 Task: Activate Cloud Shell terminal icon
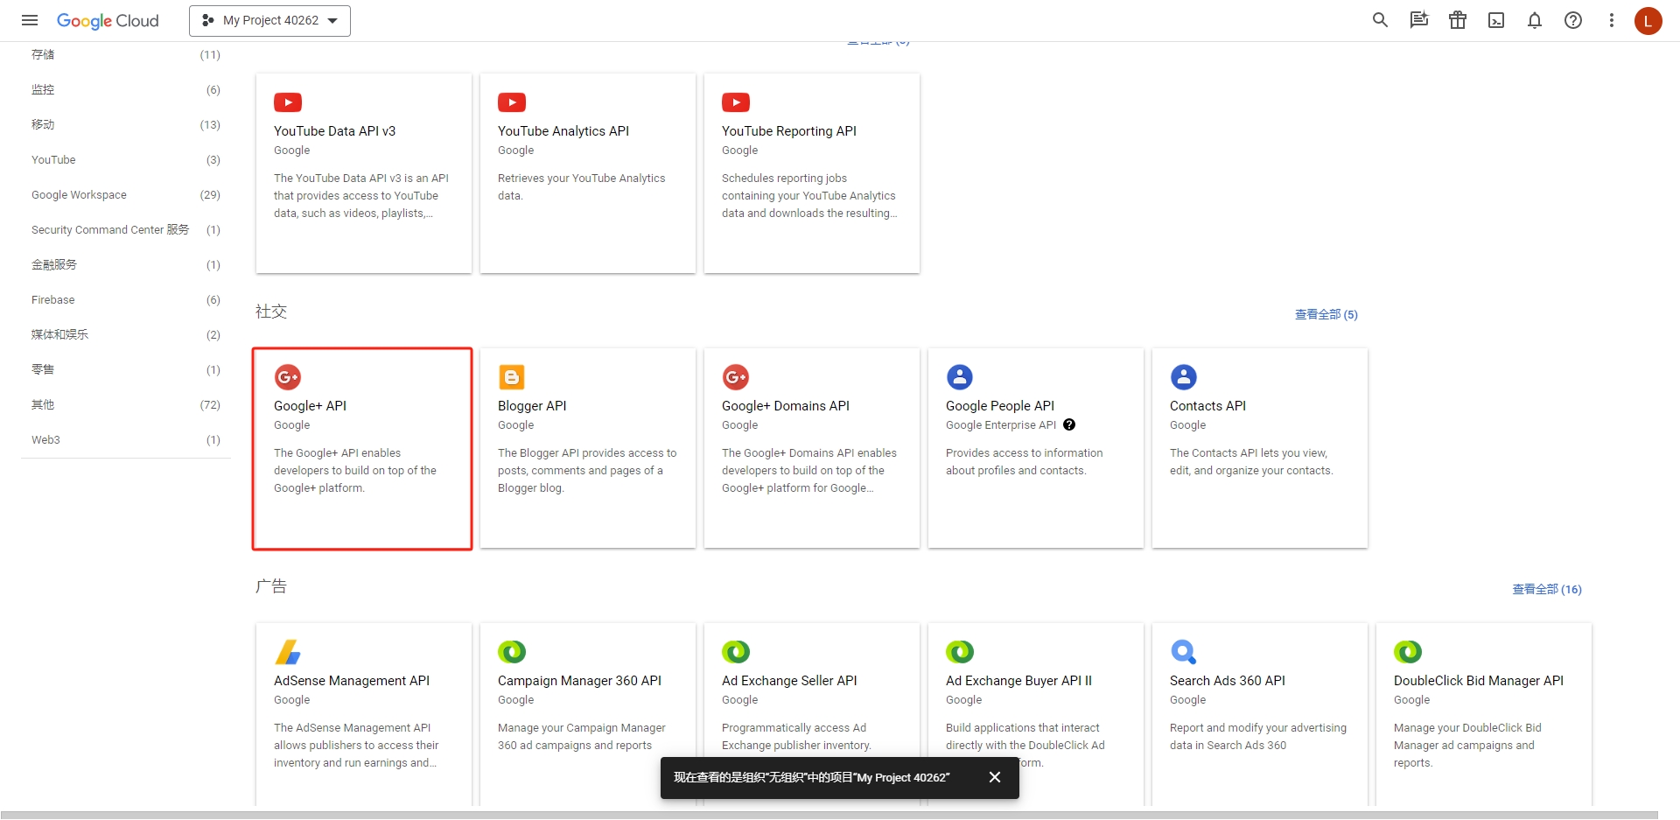[x=1496, y=20]
